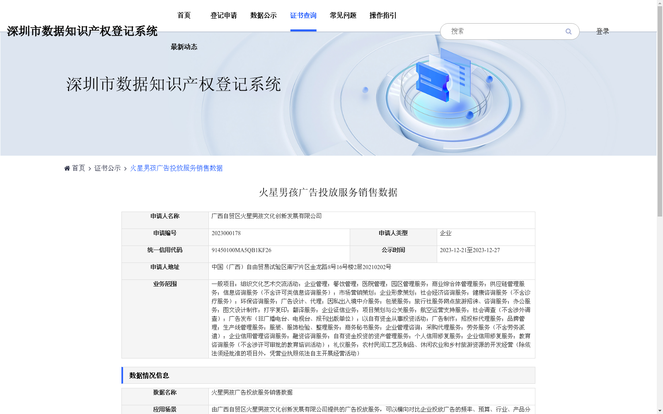Click the site title 深圳市数据知识产权登记系统 in header
Viewport: 663px width, 414px height.
pyautogui.click(x=82, y=31)
